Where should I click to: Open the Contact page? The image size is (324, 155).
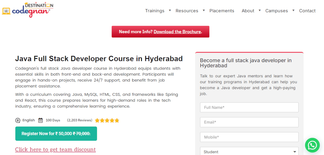tap(307, 11)
